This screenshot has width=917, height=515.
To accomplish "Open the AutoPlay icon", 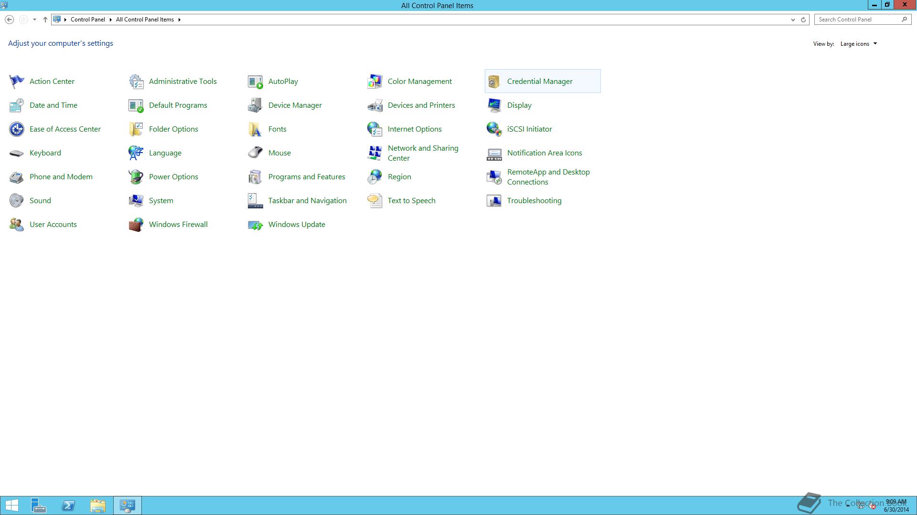I will click(x=255, y=82).
